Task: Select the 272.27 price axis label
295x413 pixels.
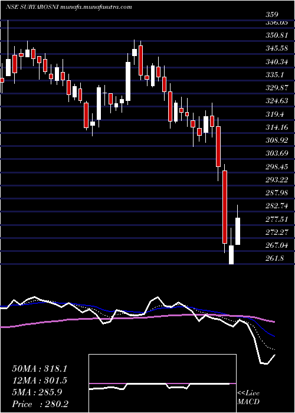Action: tap(276, 232)
